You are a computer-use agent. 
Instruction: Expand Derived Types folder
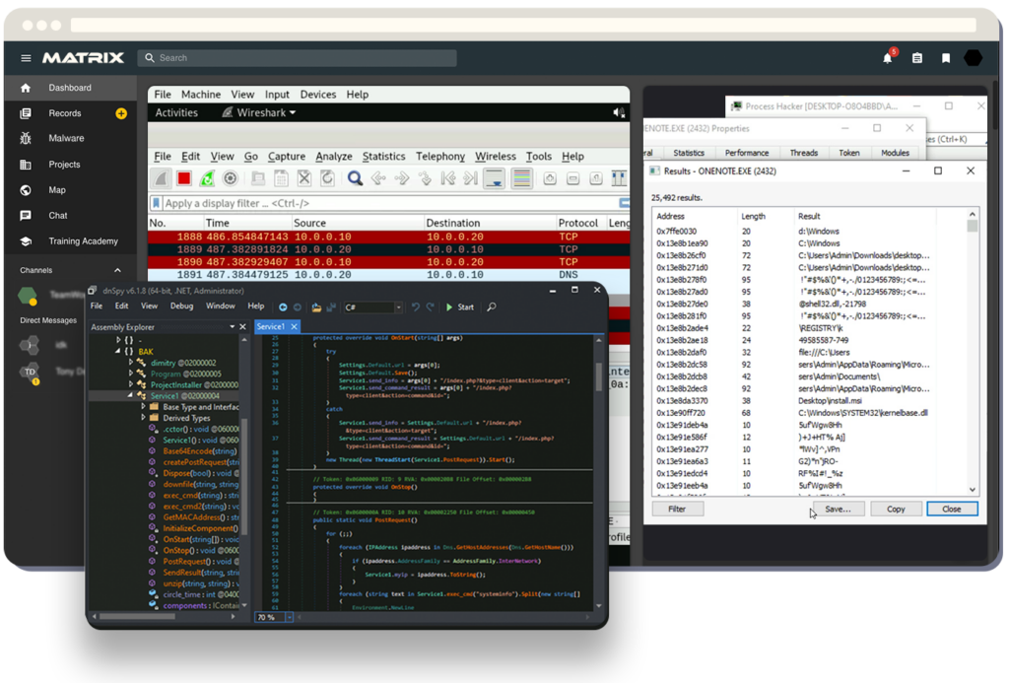[143, 418]
